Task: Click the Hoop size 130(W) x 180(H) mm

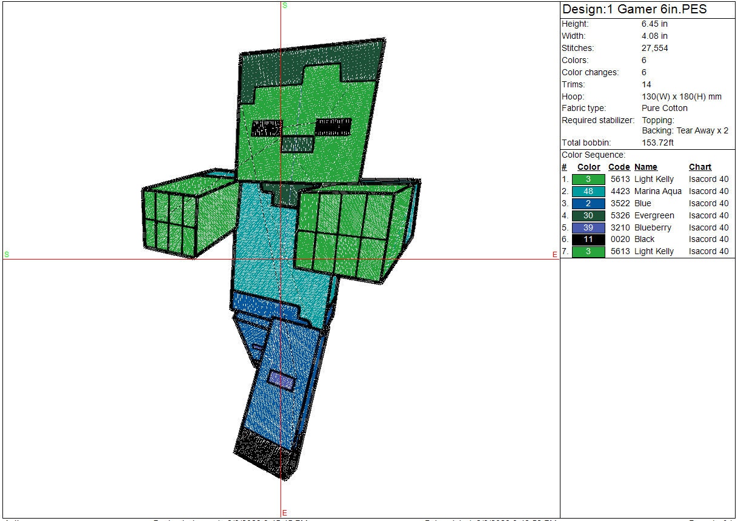Action: tap(681, 96)
